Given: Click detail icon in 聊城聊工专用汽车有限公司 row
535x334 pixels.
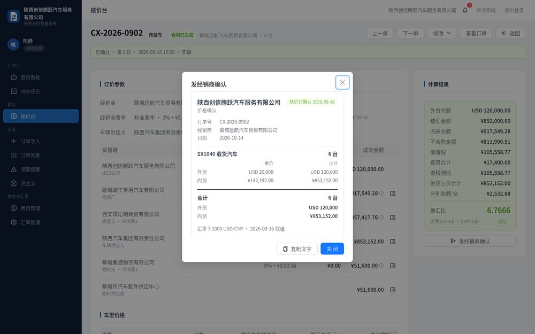Looking at the screenshot, I should click(x=393, y=193).
